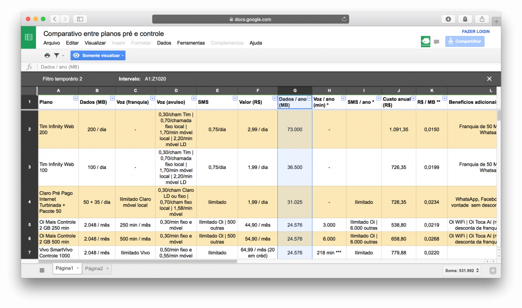Open the all sheets list icon

point(42,270)
